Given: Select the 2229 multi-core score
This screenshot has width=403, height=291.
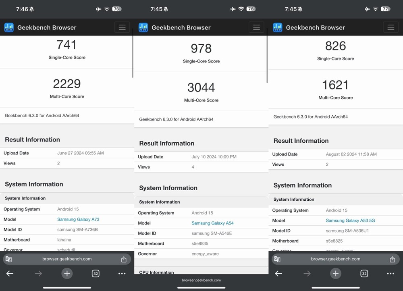Looking at the screenshot, I should tap(67, 84).
